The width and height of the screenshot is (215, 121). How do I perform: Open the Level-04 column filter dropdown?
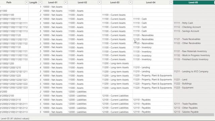tap(171, 2)
